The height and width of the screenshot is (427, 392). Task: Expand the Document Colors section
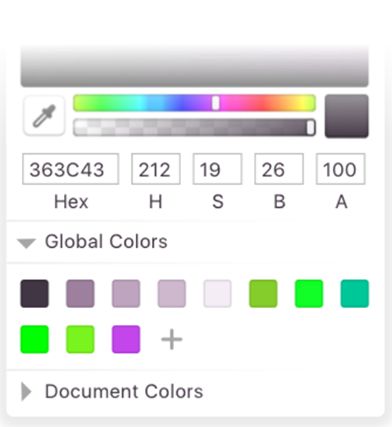pyautogui.click(x=26, y=392)
